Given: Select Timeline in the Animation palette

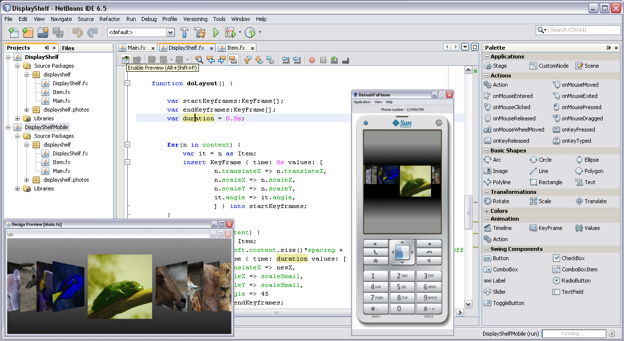Looking at the screenshot, I should [x=502, y=228].
